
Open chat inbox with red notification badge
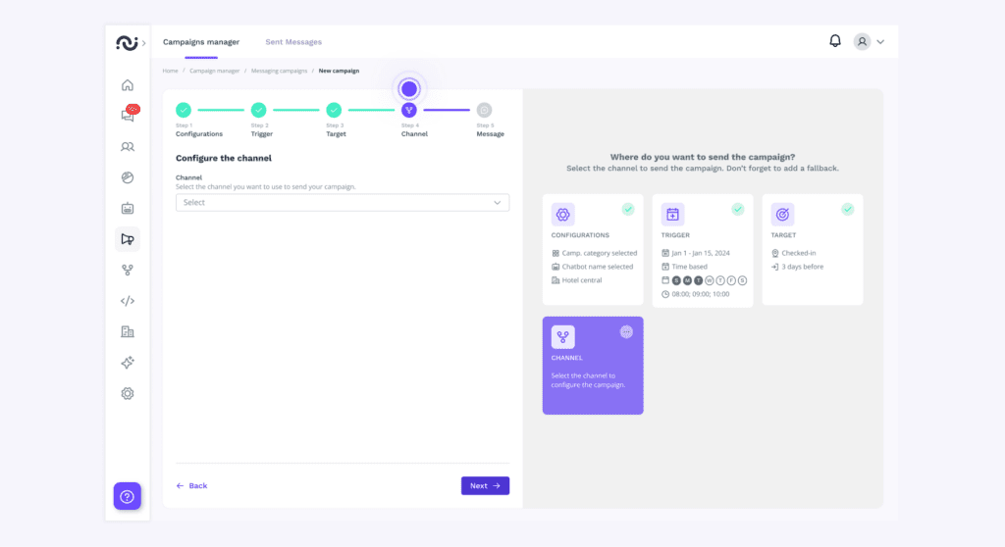(128, 116)
